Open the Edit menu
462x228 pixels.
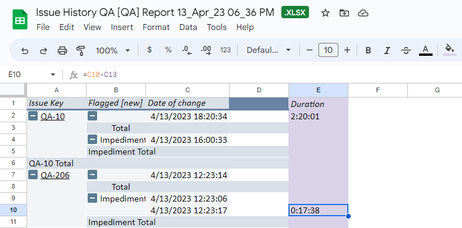pos(67,27)
